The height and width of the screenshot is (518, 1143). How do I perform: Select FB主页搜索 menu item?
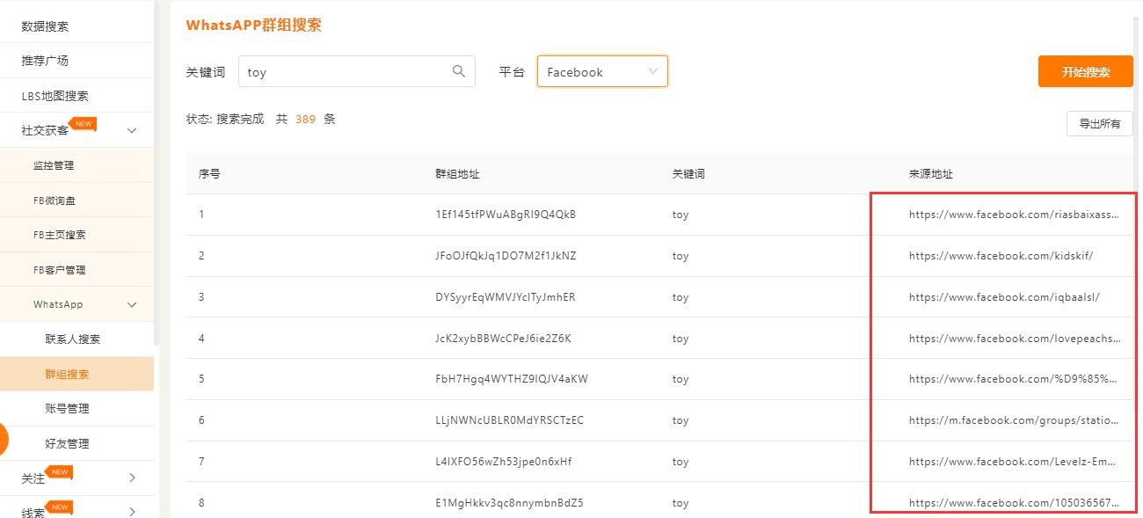click(59, 235)
